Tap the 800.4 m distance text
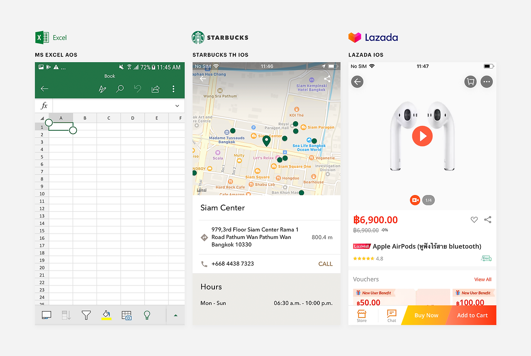This screenshot has height=356, width=531. coord(322,237)
